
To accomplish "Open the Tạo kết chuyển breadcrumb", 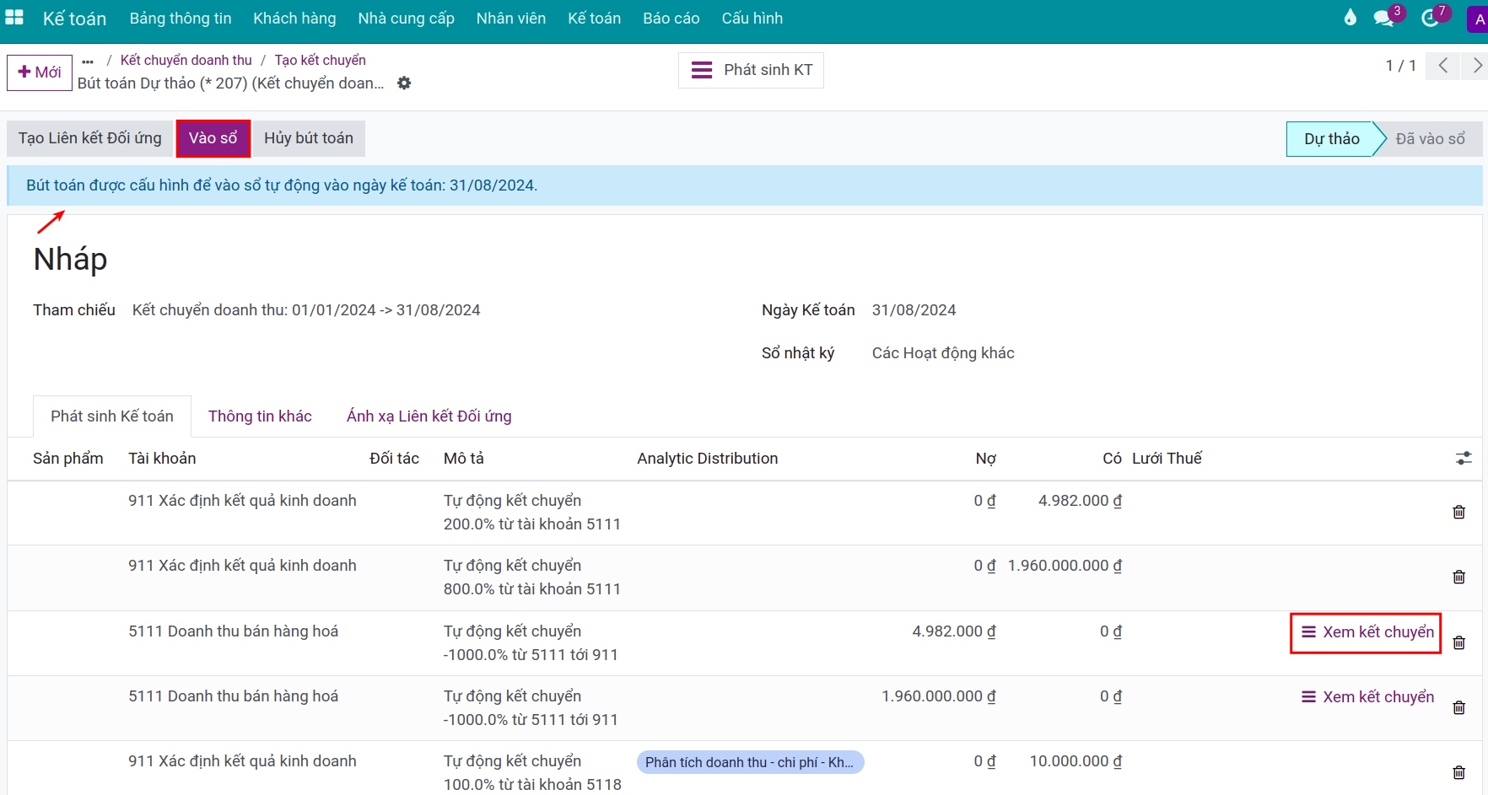I will [x=320, y=60].
